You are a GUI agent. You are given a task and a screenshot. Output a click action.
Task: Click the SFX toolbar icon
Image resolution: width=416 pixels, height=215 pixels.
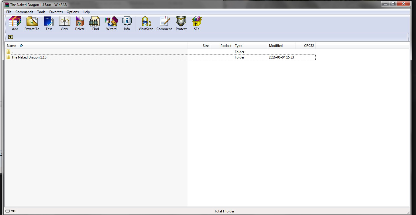[197, 24]
